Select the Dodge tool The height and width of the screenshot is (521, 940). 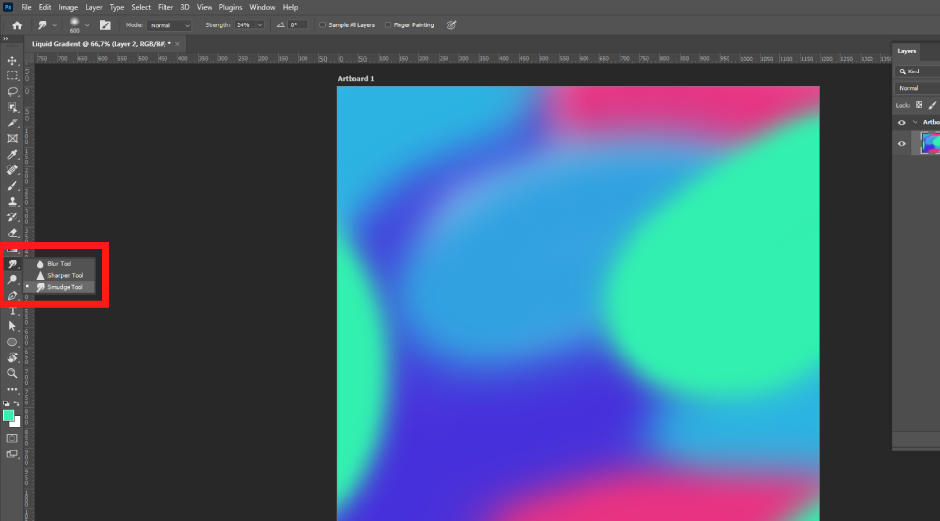[x=12, y=279]
